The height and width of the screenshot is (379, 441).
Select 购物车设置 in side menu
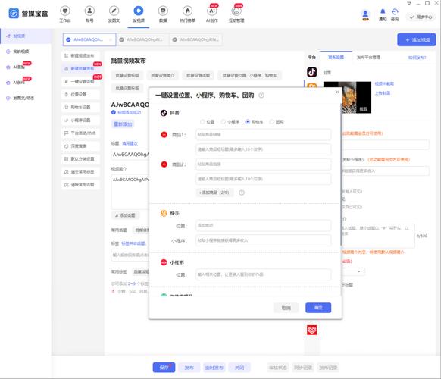tap(80, 107)
